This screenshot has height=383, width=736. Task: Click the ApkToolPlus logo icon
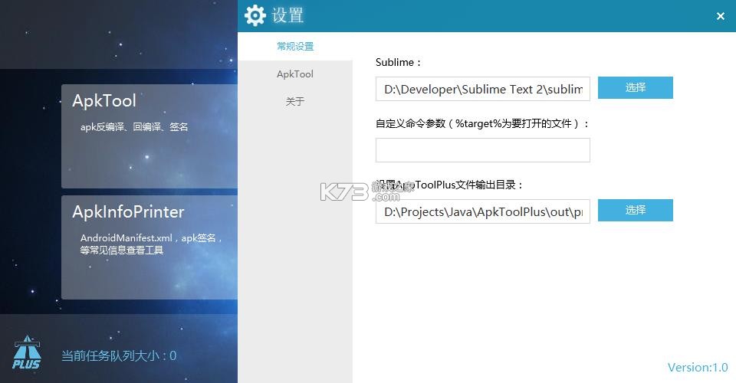coord(27,352)
